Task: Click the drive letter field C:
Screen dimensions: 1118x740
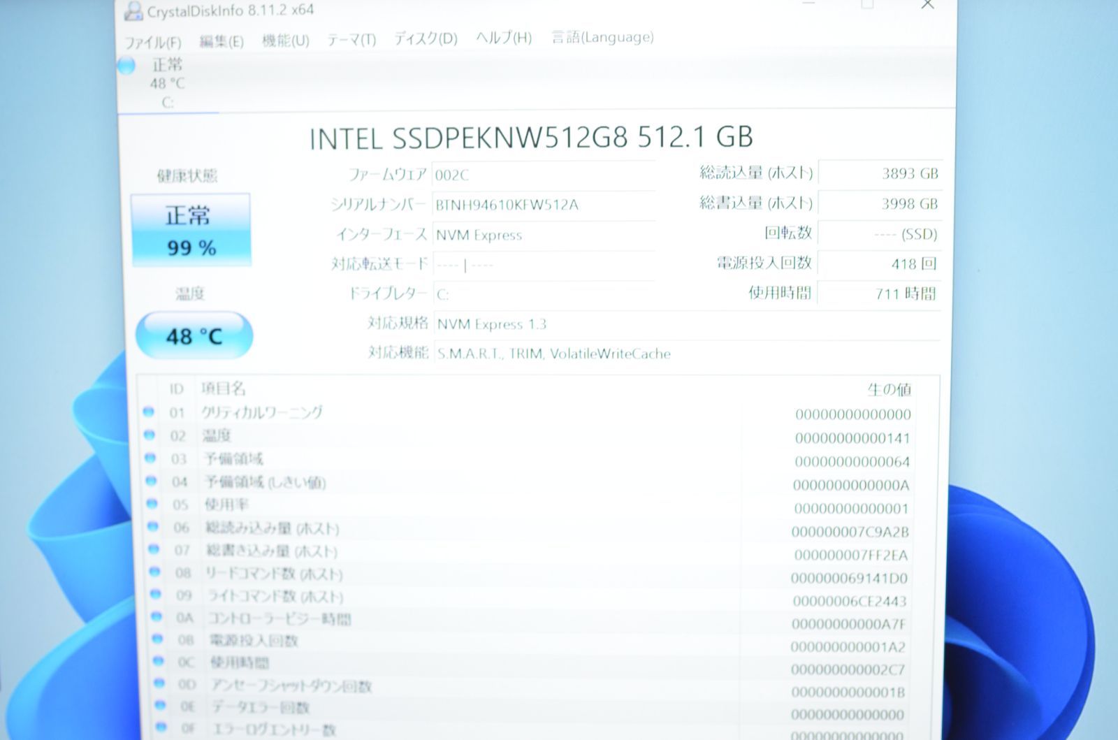Action: pos(544,294)
